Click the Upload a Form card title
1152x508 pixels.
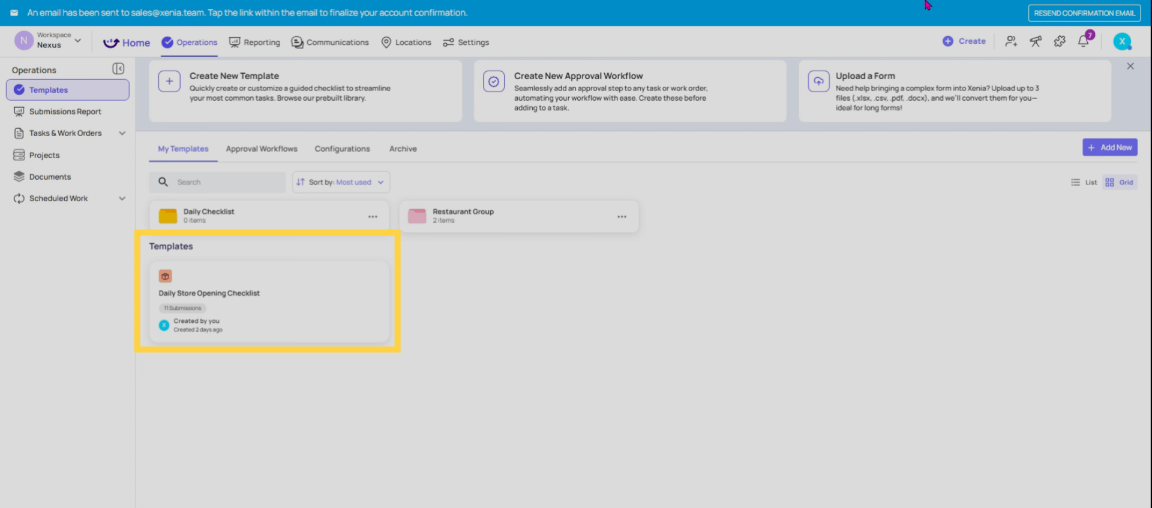coord(865,76)
